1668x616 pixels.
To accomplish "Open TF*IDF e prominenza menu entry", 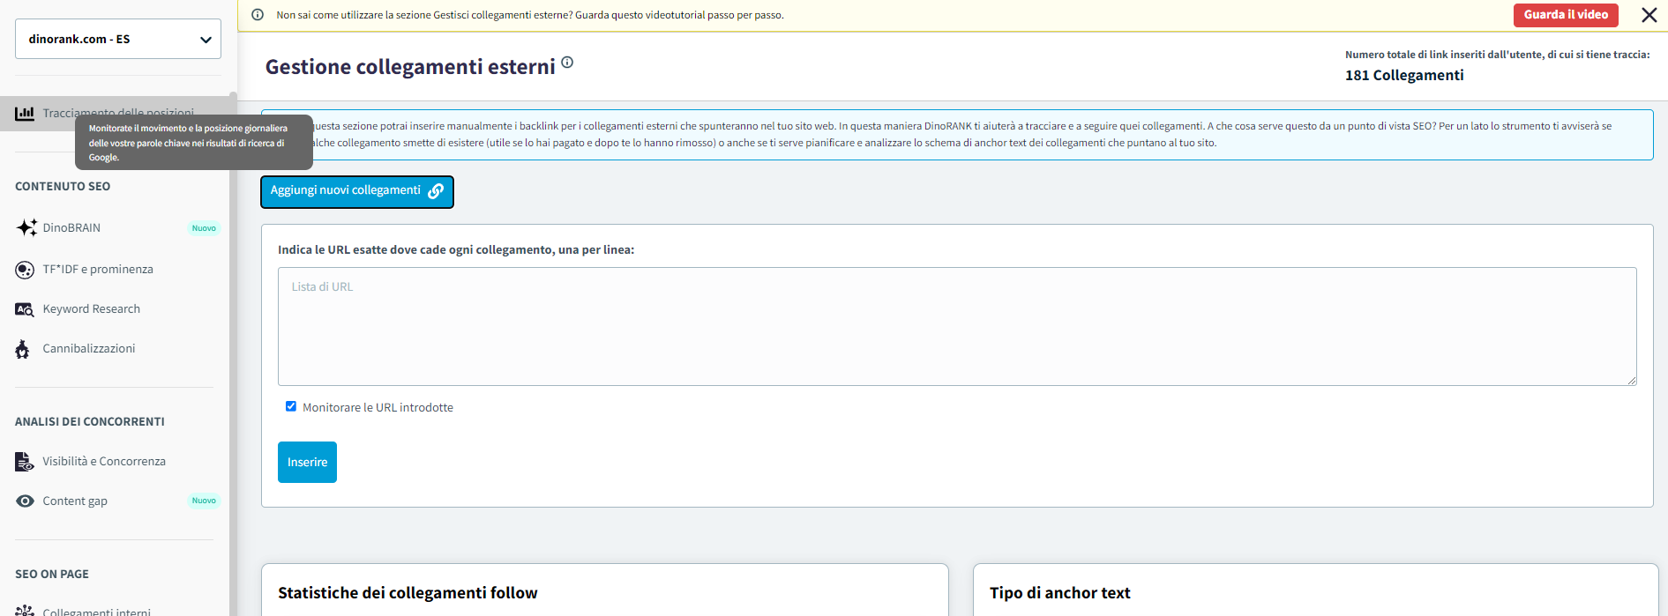I will click(98, 270).
